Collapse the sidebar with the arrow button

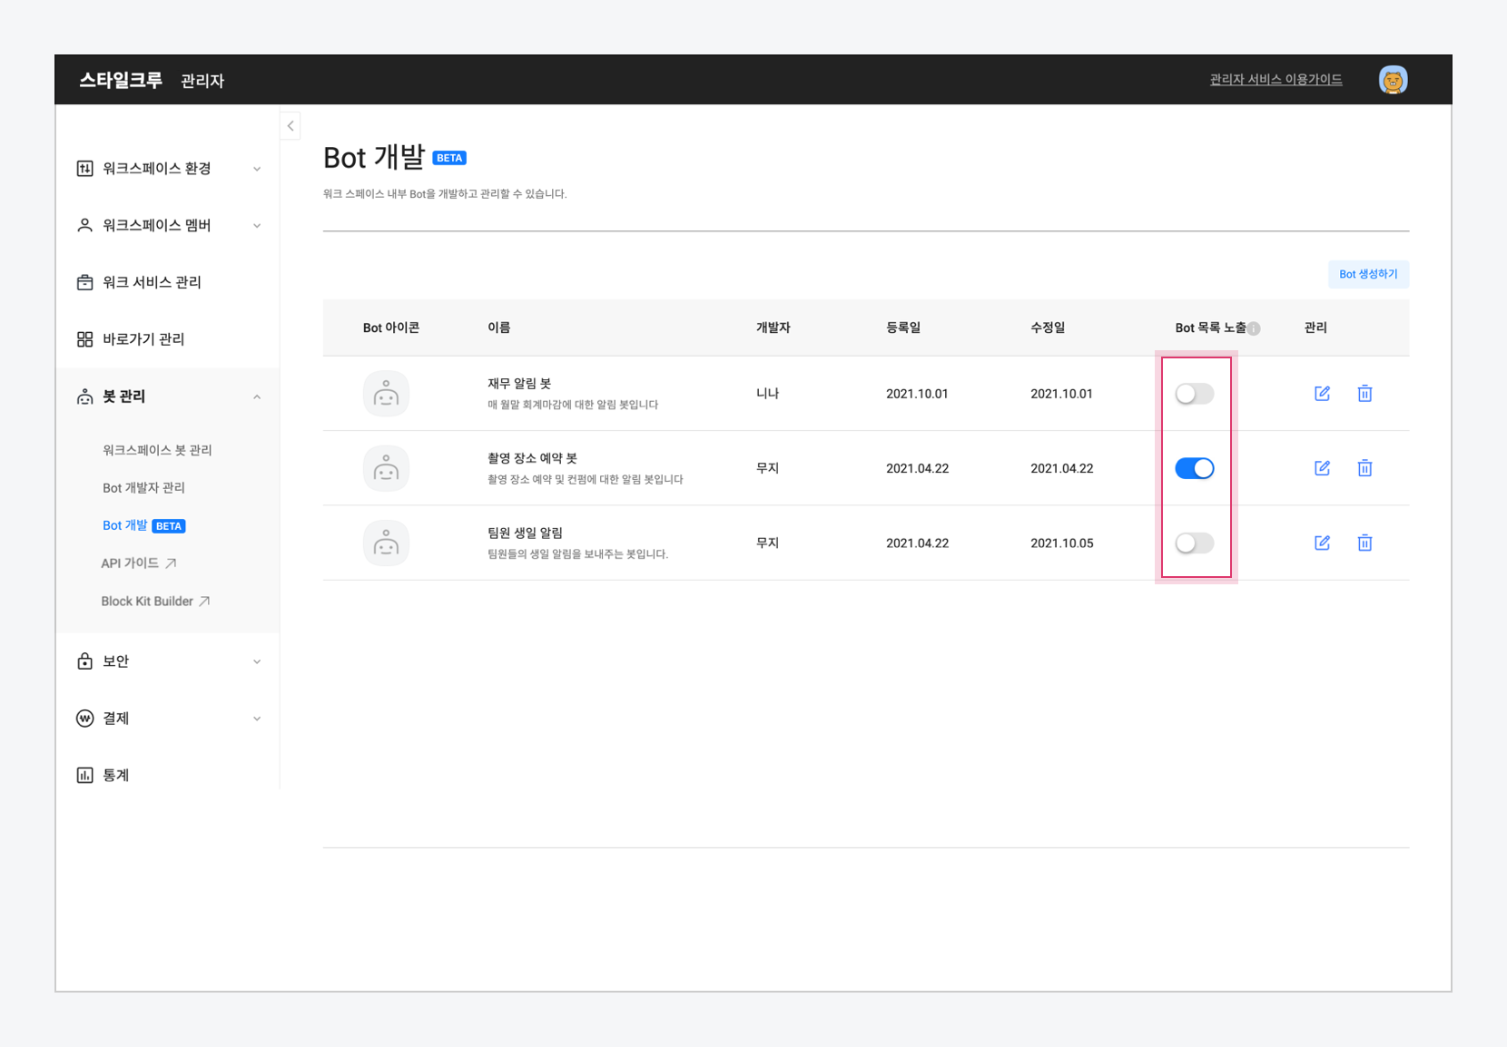pyautogui.click(x=291, y=126)
